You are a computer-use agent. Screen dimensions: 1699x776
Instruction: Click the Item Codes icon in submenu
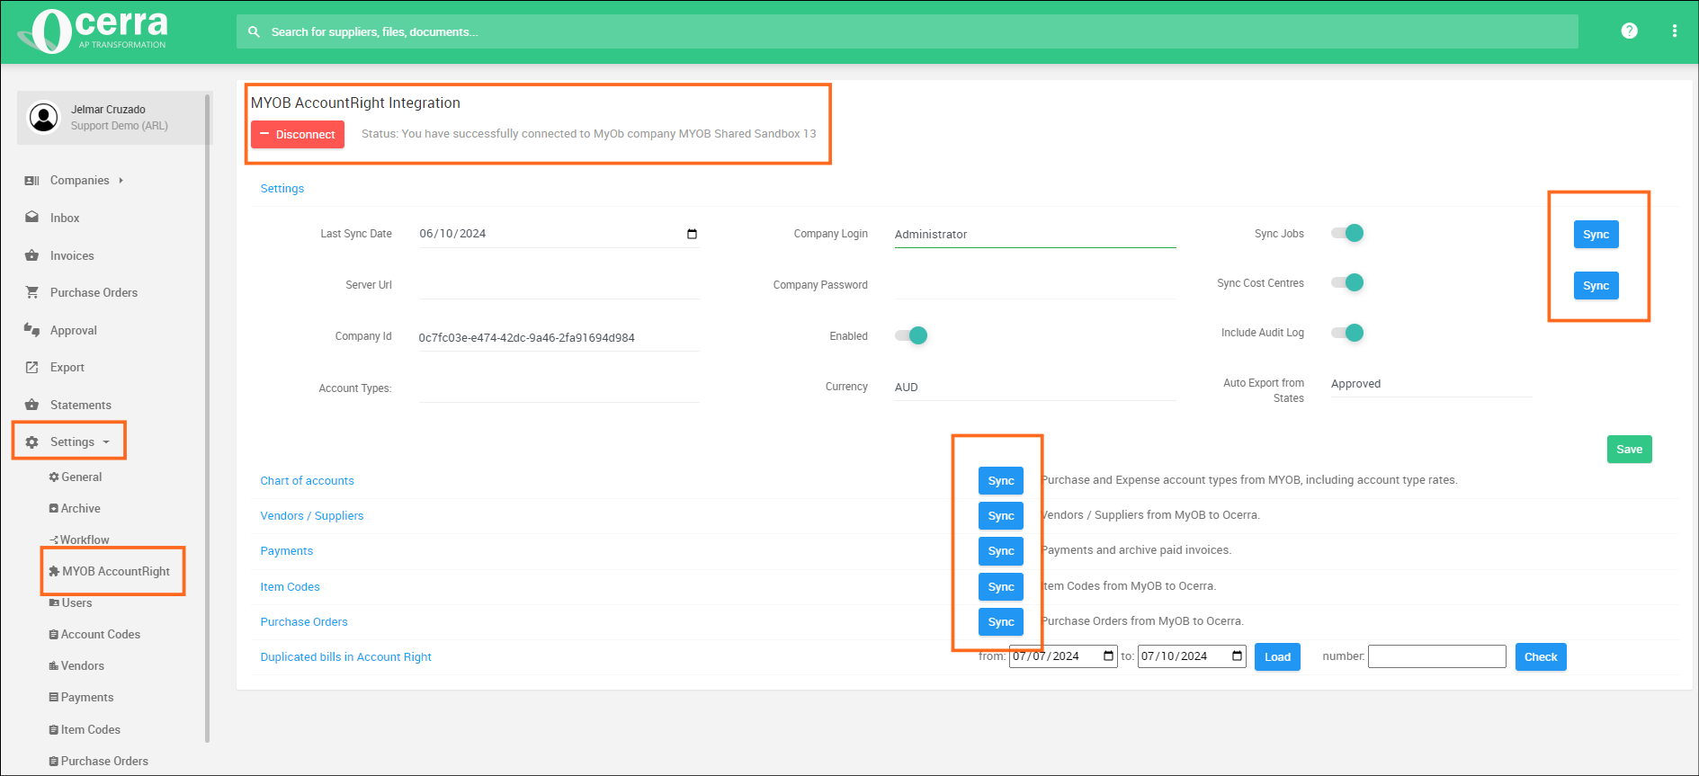(x=54, y=730)
